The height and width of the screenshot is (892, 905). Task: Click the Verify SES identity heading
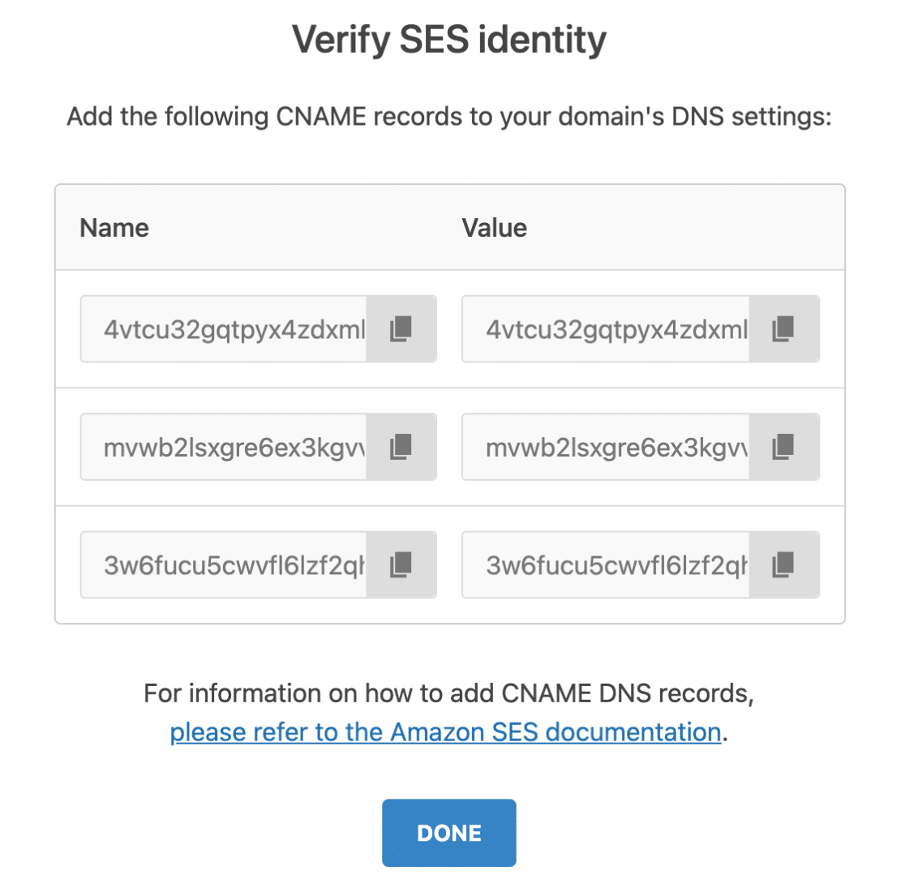click(449, 40)
